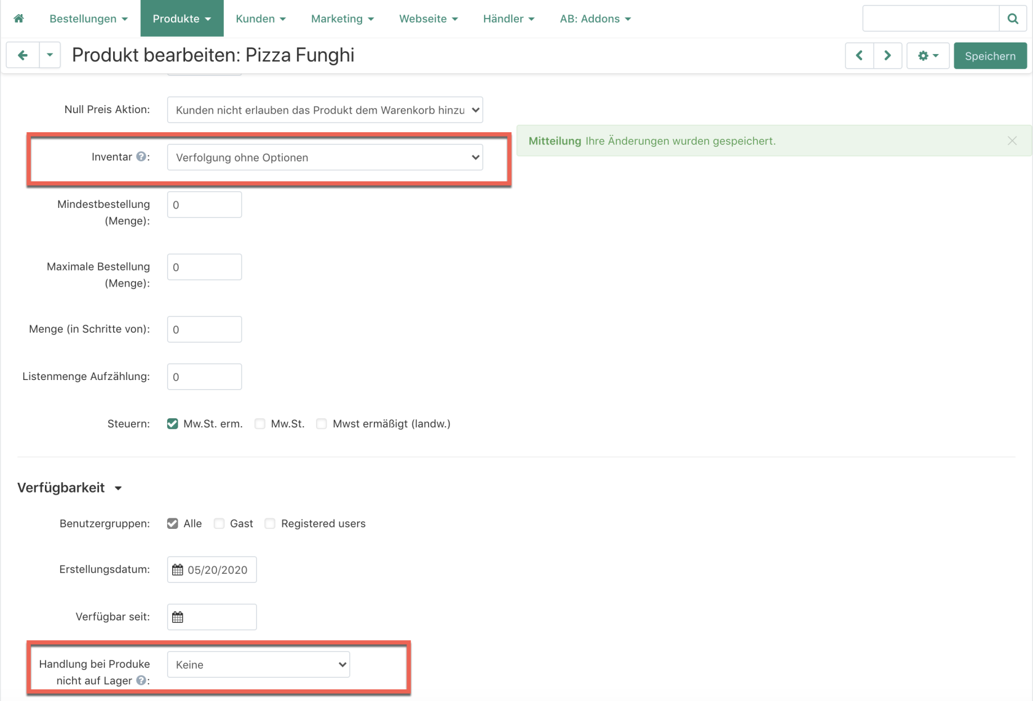
Task: Click the search magnifier icon
Action: tap(1013, 18)
